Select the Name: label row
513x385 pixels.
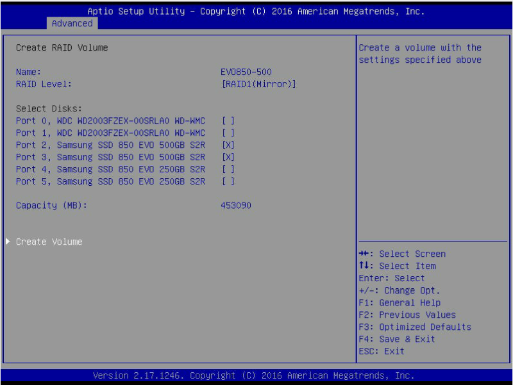[28, 72]
